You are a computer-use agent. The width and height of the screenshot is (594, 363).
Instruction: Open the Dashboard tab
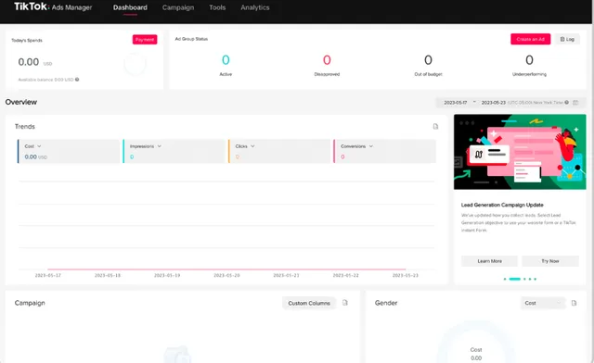(x=130, y=7)
